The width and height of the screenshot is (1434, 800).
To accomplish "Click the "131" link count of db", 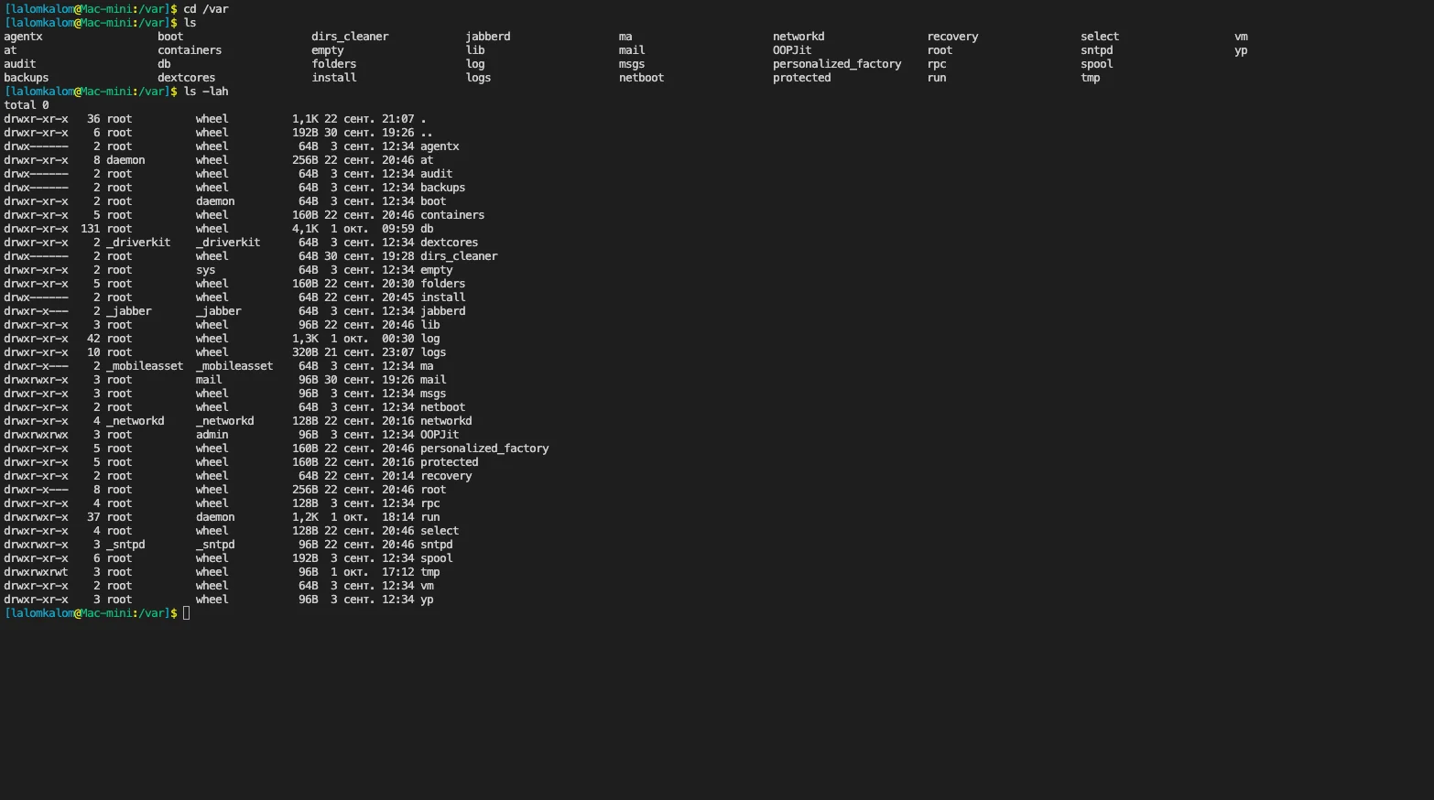I will click(91, 229).
